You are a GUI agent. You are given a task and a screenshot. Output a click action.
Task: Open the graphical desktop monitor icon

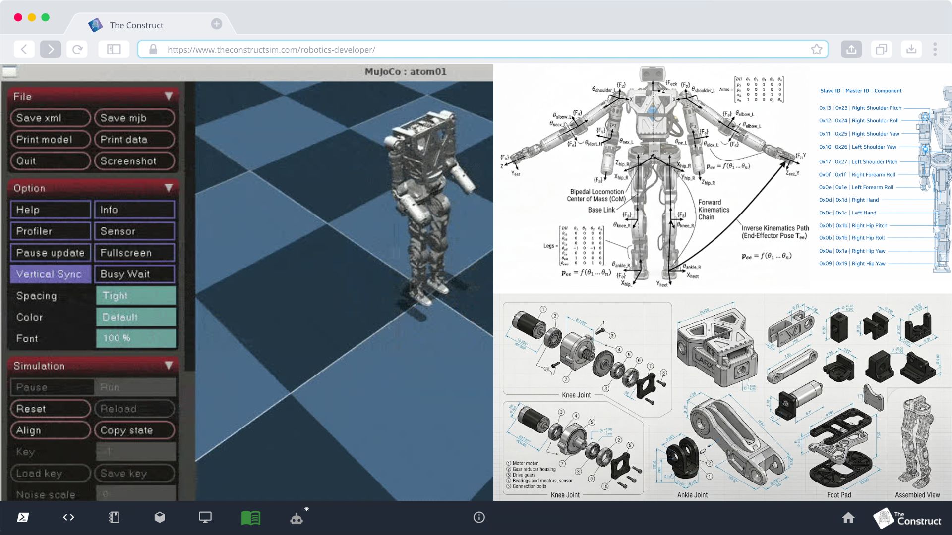click(x=205, y=517)
